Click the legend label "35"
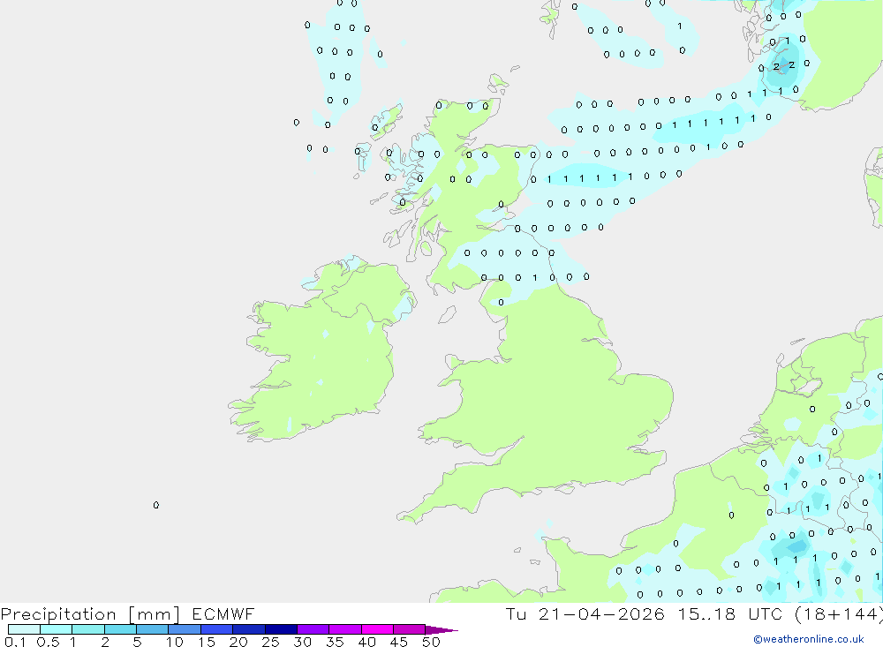This screenshot has height=647, width=883. click(x=335, y=642)
